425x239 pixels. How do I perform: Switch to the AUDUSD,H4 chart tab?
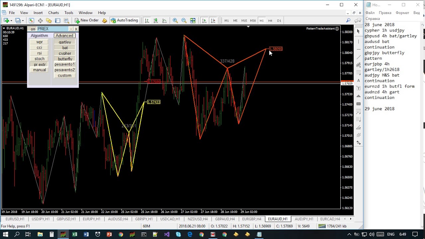point(118,219)
